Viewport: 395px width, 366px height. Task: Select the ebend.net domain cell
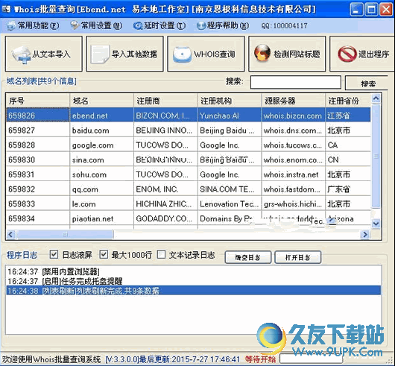tap(102, 116)
